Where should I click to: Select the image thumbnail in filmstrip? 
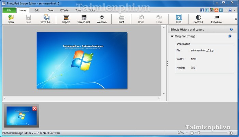tap(22, 116)
